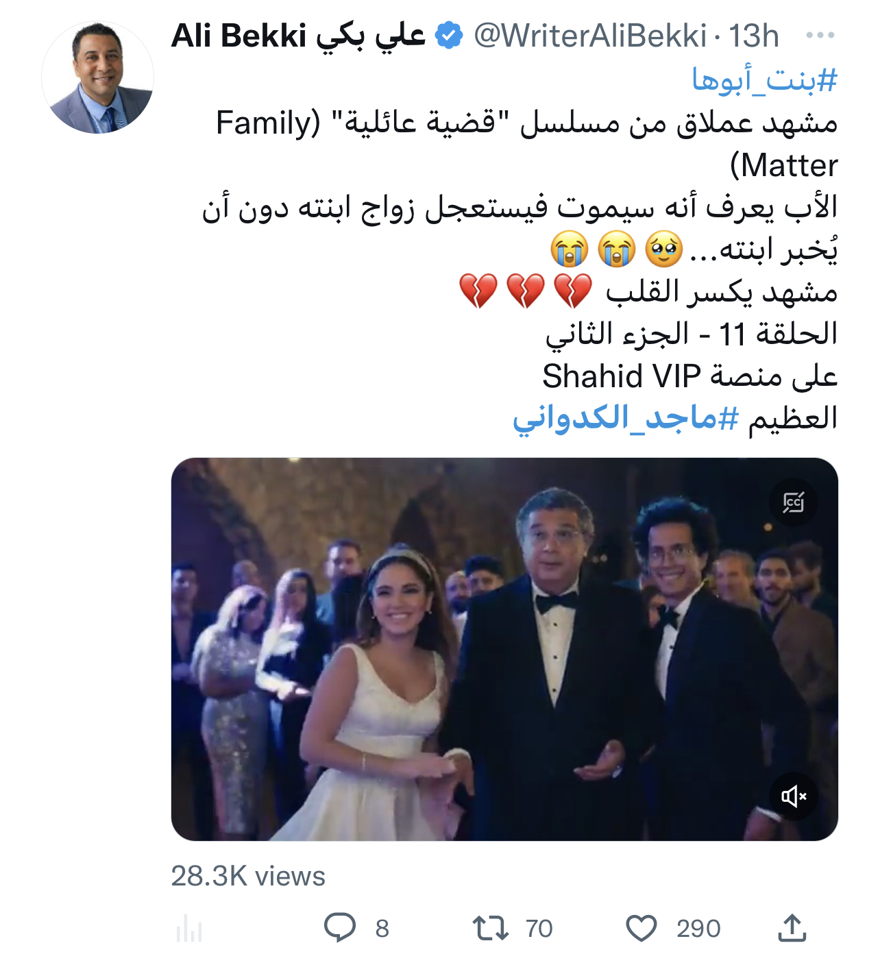Click the 13h timestamp
Image resolution: width=880 pixels, height=978 pixels.
click(x=753, y=36)
